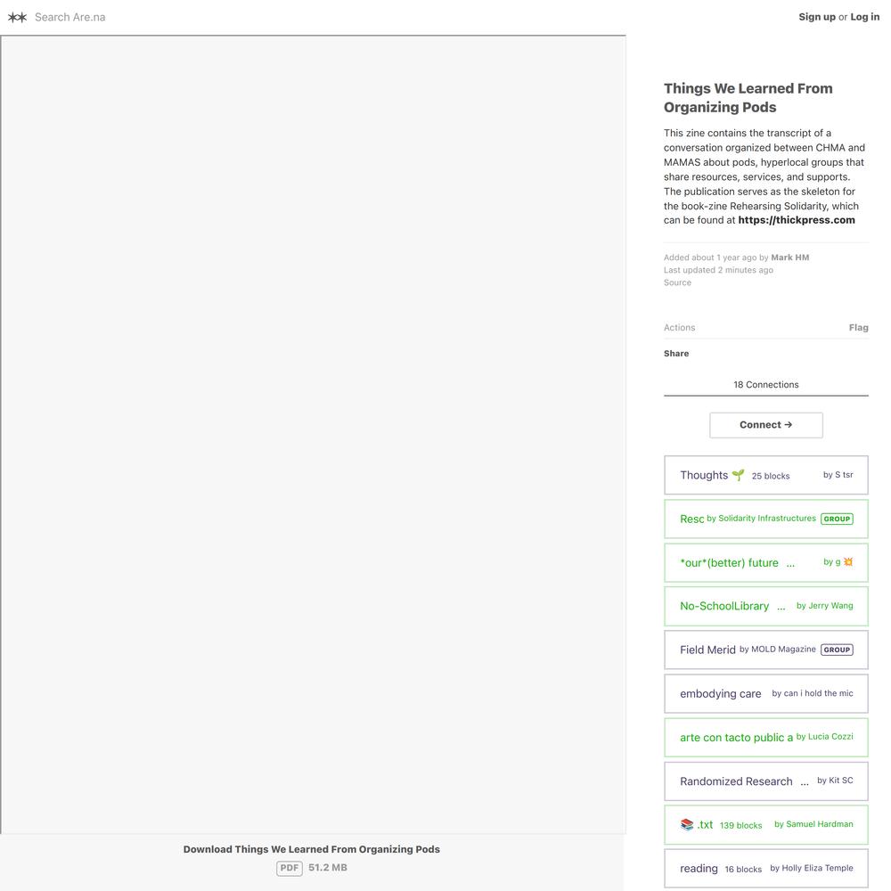Open the *our*(better) future channel
This screenshot has height=891, width=891.
[x=766, y=562]
